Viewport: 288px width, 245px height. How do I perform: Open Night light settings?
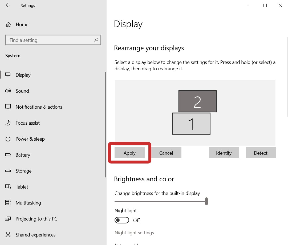coord(134,232)
